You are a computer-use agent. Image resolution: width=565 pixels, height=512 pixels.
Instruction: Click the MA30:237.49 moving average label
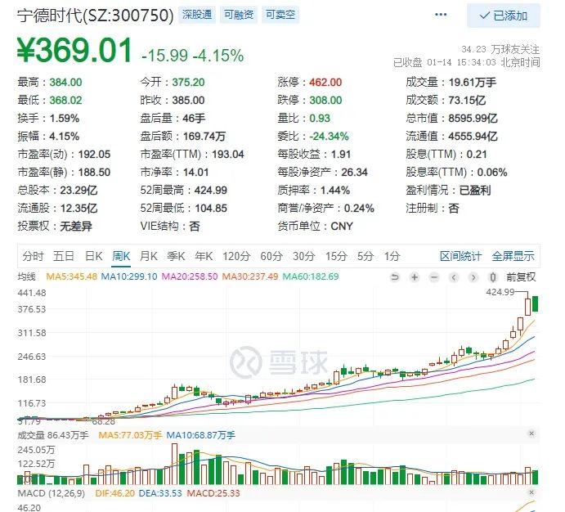(250, 276)
